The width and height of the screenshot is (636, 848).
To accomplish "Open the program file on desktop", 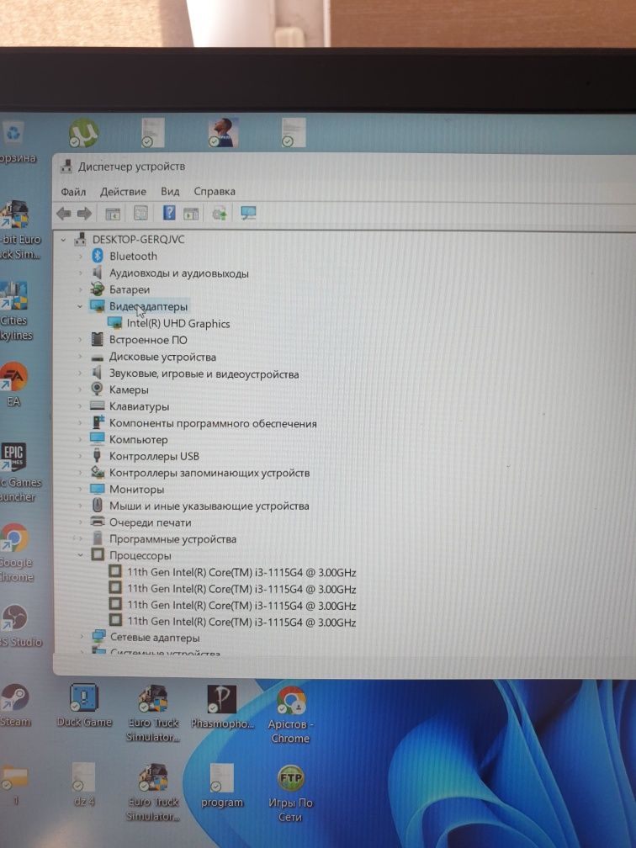I will point(222,778).
